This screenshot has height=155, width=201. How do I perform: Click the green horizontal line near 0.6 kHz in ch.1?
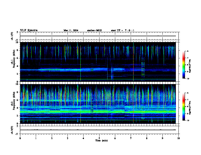pyautogui.click(x=98, y=79)
